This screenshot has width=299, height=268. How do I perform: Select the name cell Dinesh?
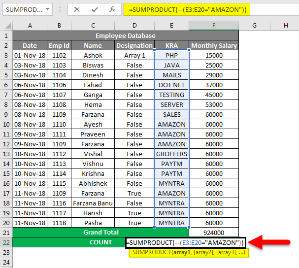(93, 75)
